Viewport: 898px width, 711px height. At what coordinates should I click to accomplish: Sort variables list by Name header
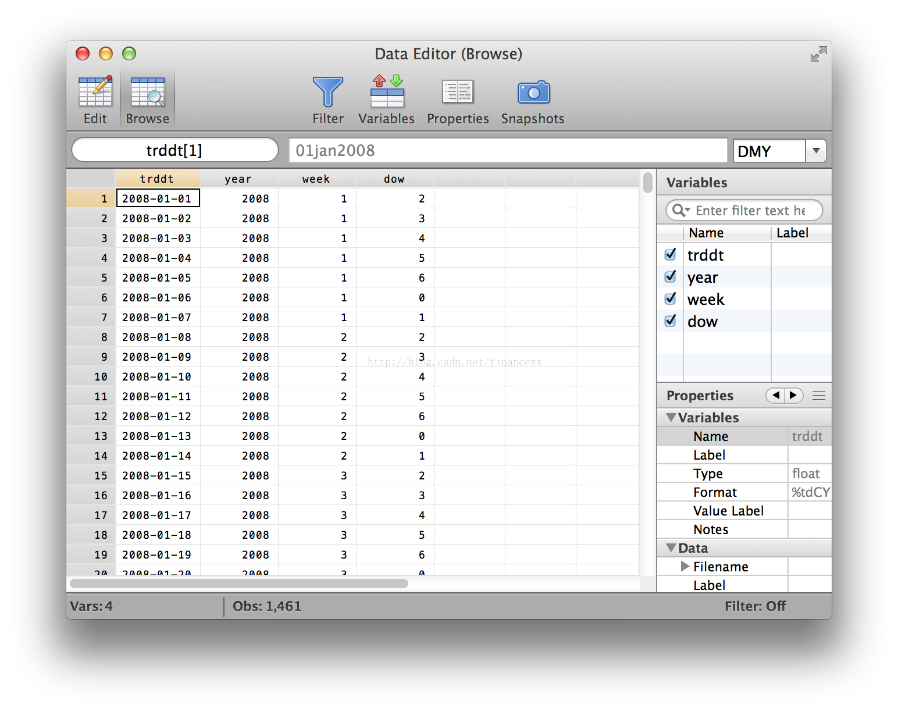727,233
